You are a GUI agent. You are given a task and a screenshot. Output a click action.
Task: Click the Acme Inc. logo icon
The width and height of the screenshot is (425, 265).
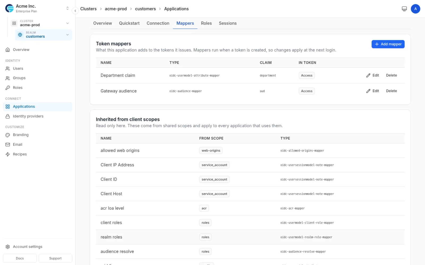tap(10, 8)
